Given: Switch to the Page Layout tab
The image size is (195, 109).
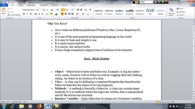Looking at the screenshot, I should (x=31, y=5).
